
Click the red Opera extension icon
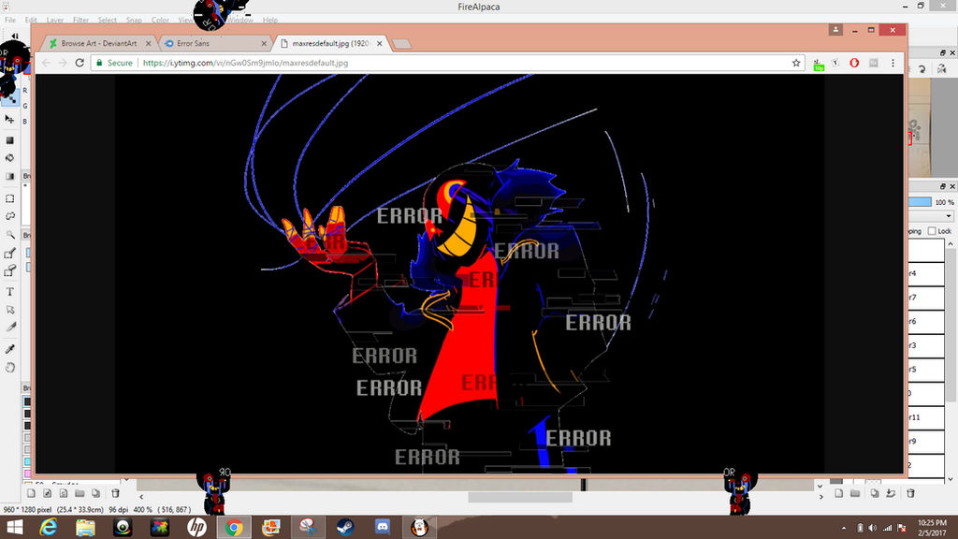point(854,63)
